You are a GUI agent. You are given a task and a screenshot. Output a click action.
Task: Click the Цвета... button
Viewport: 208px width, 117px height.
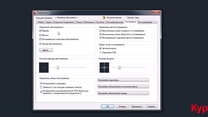pyautogui.click(x=46, y=50)
